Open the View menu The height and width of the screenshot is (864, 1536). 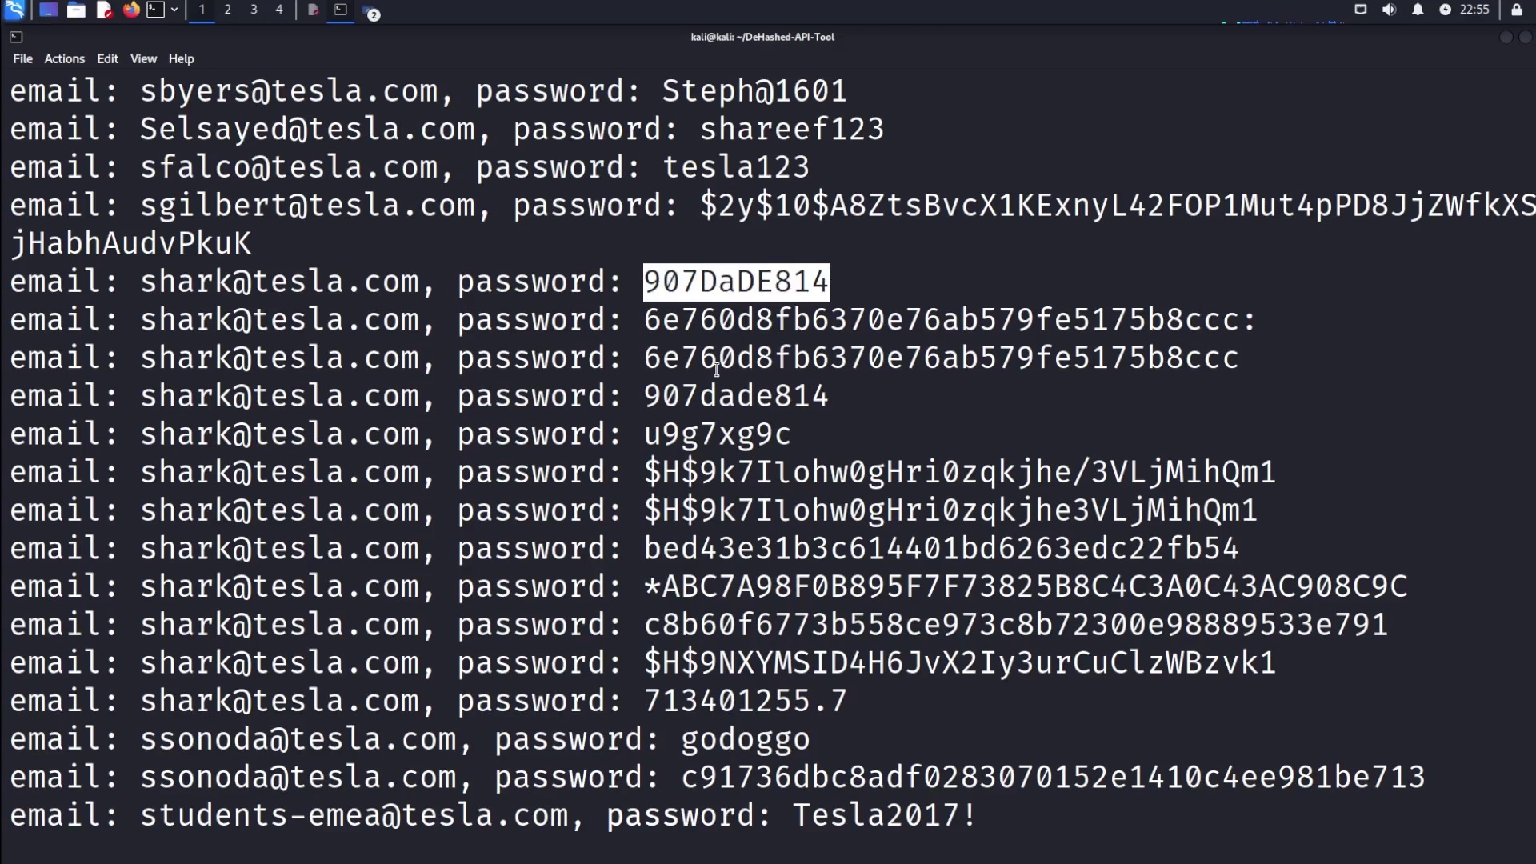pos(143,58)
